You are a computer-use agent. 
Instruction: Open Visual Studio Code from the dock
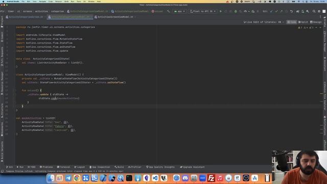[155, 178]
